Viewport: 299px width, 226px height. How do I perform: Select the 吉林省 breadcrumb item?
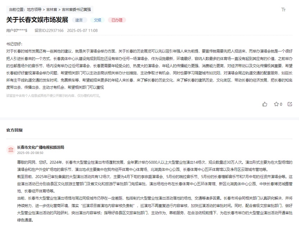52,10
